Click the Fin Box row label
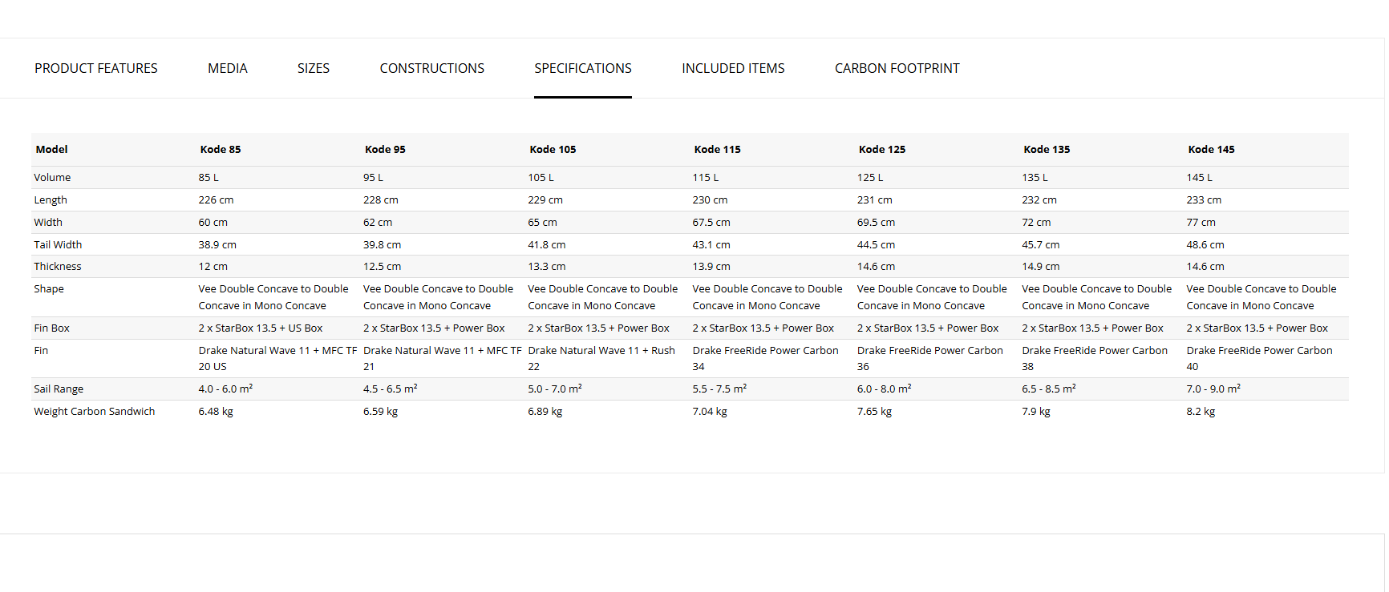 coord(51,328)
